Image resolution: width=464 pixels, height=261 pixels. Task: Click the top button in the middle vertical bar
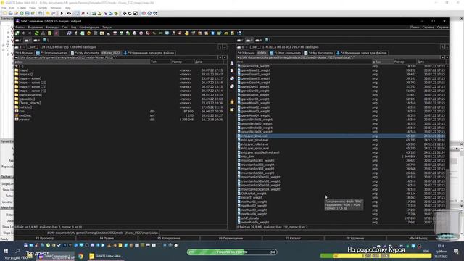click(232, 63)
